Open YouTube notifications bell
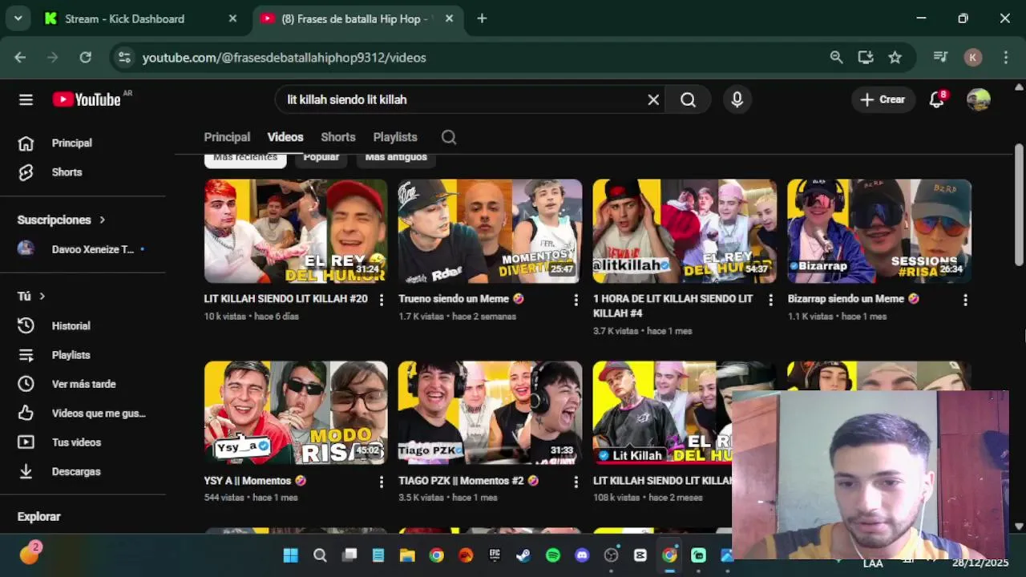 936,99
